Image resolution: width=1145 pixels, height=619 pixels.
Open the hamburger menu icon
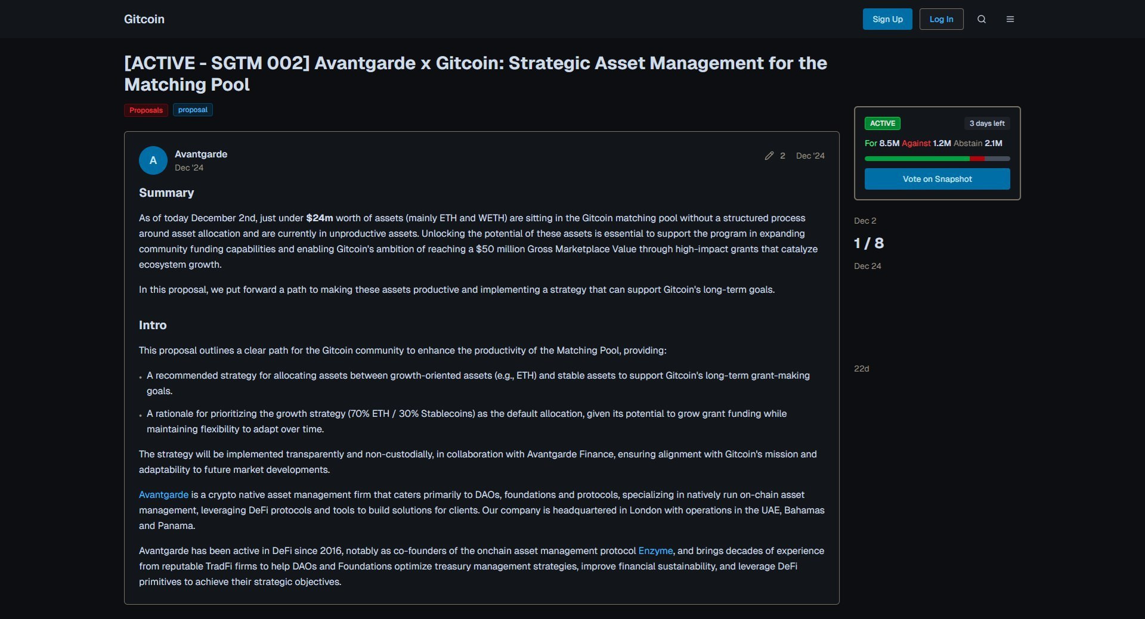(1010, 19)
